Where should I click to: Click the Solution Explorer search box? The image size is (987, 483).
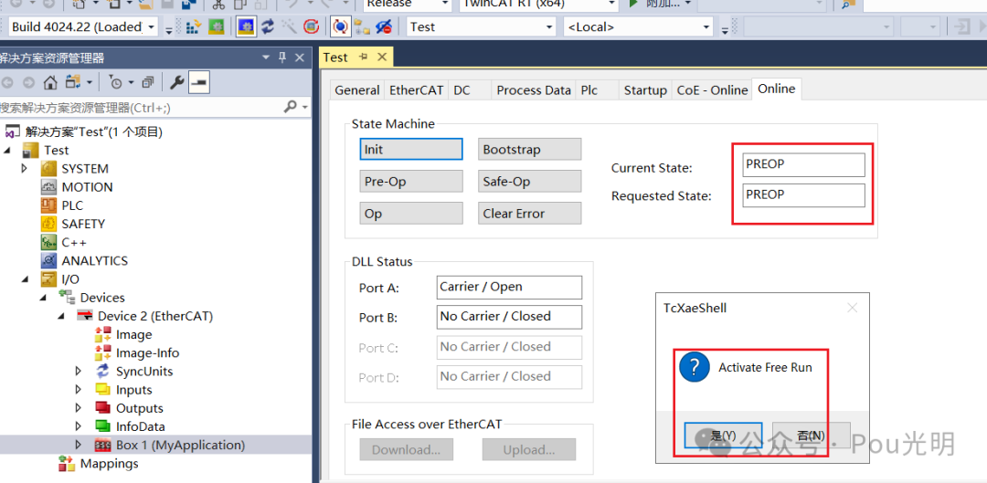point(140,107)
